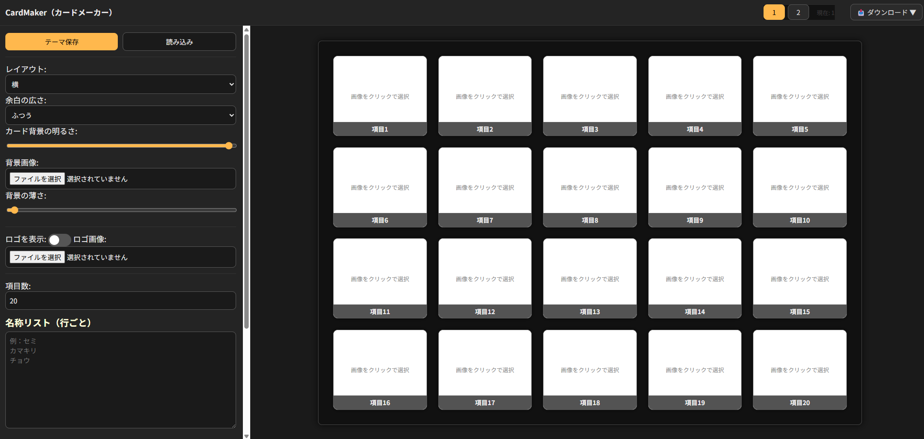
Task: Choose a file for 背景画像
Action: click(37, 179)
